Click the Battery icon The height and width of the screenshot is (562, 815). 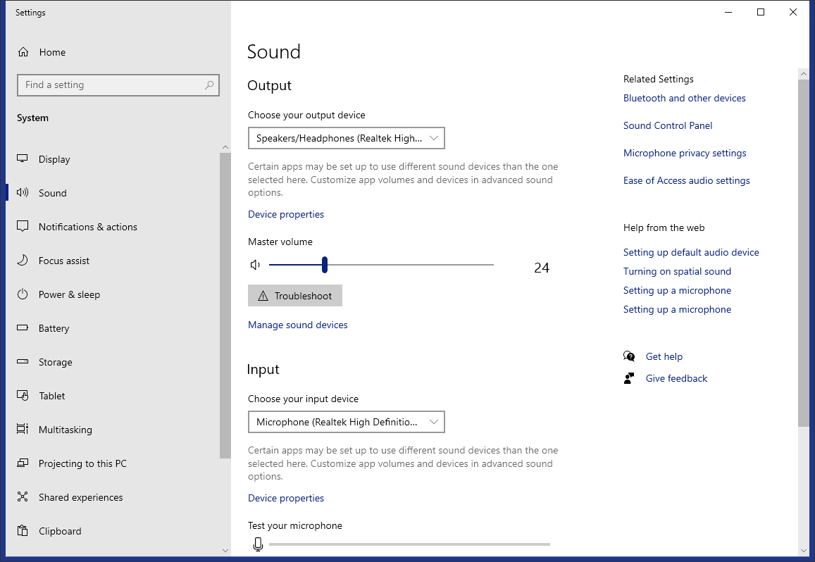tap(23, 327)
